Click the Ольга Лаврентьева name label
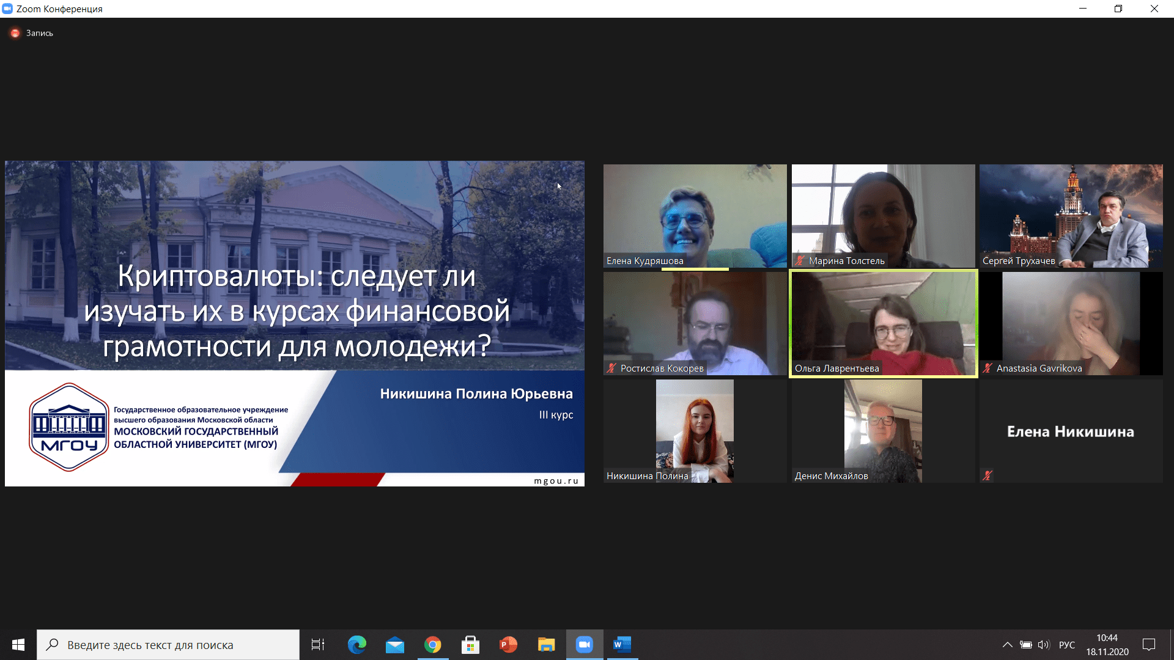The height and width of the screenshot is (660, 1174). click(x=836, y=368)
